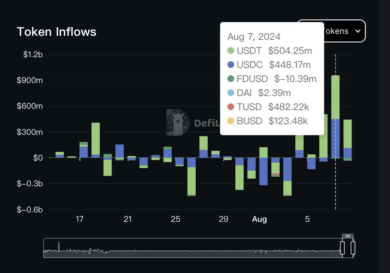
Task: Click the grip icon atop the range selector
Action: click(348, 236)
